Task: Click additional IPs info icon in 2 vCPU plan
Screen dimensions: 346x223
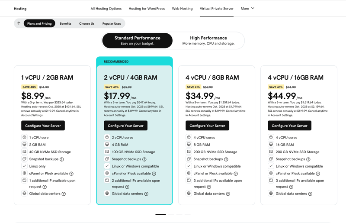Action: pyautogui.click(x=127, y=187)
